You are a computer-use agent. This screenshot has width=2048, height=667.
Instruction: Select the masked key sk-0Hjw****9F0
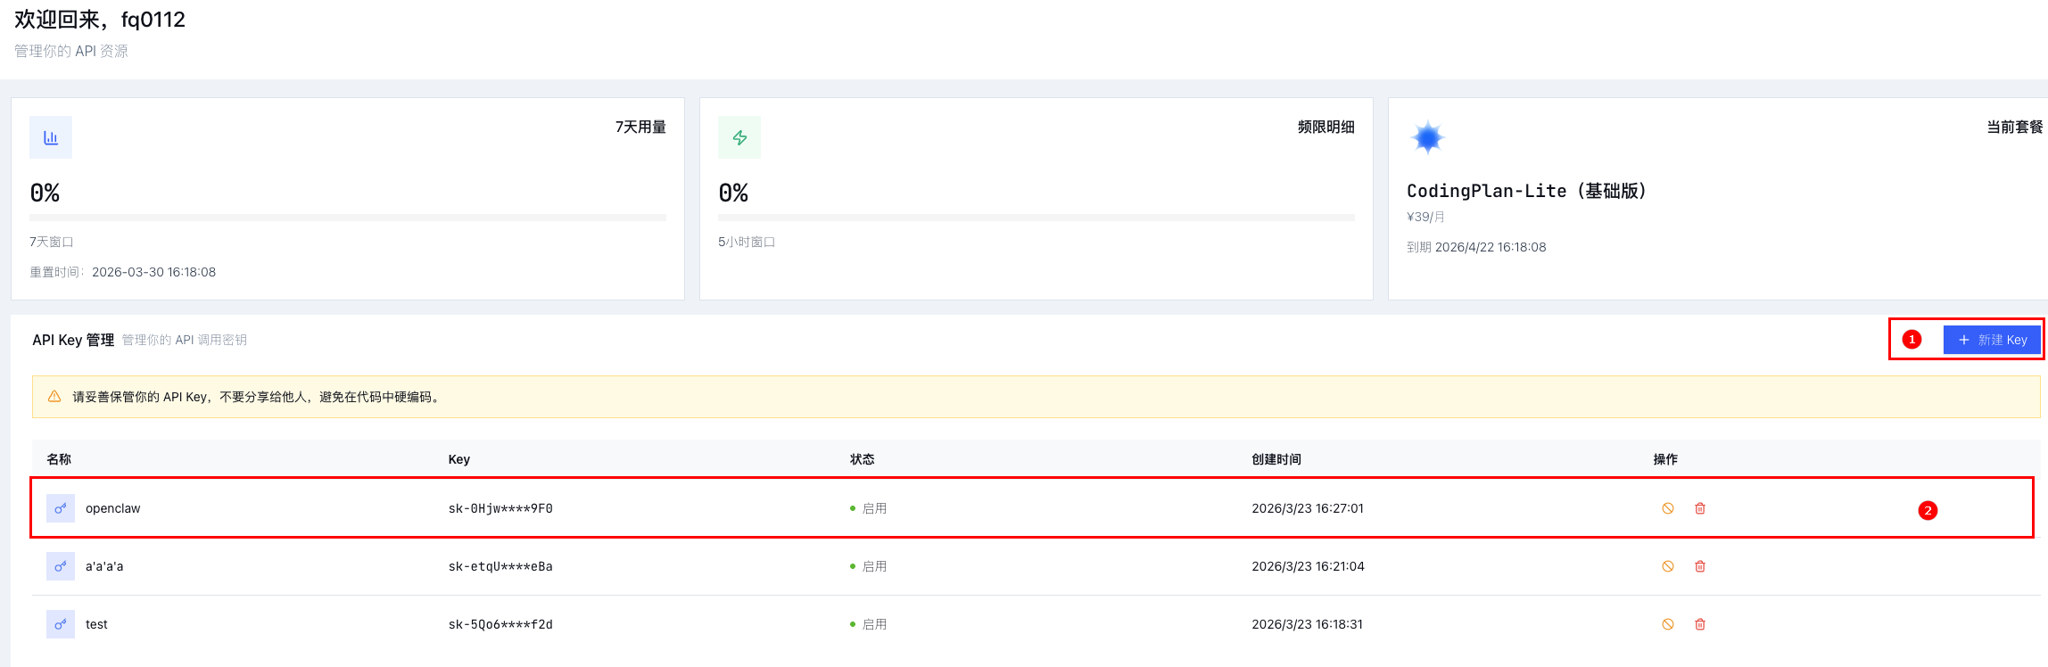[x=500, y=508]
